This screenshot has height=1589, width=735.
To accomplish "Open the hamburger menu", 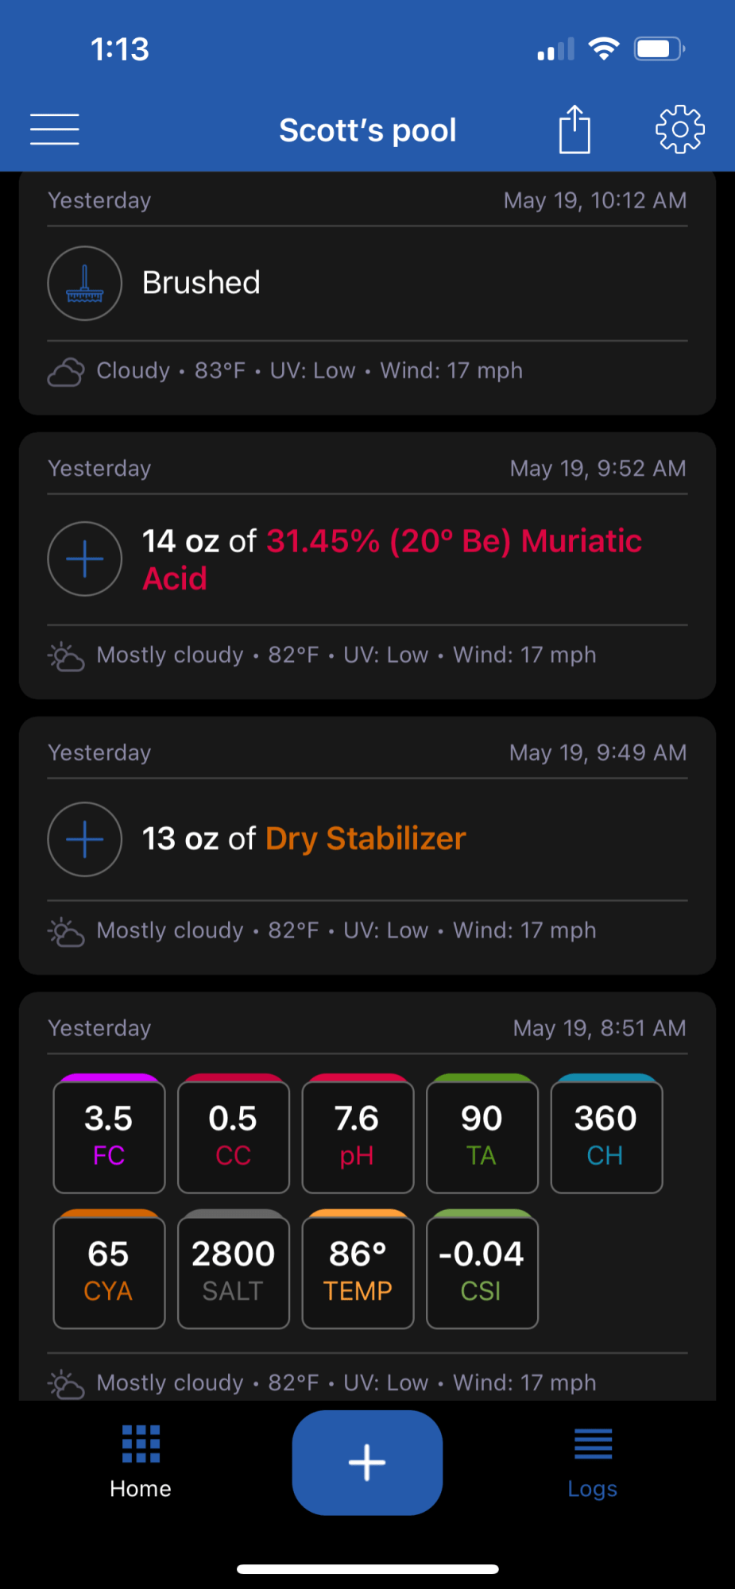I will pyautogui.click(x=55, y=130).
